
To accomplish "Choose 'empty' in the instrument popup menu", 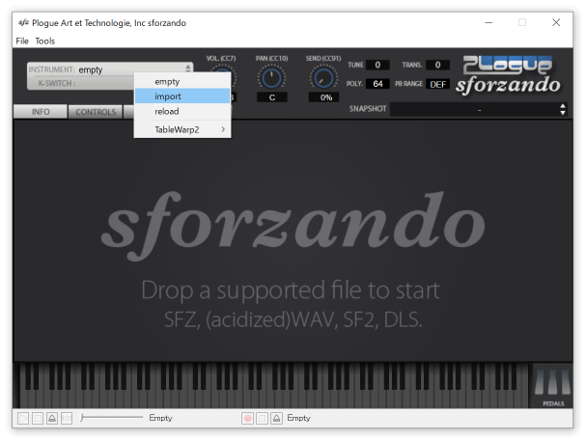I will [x=182, y=81].
